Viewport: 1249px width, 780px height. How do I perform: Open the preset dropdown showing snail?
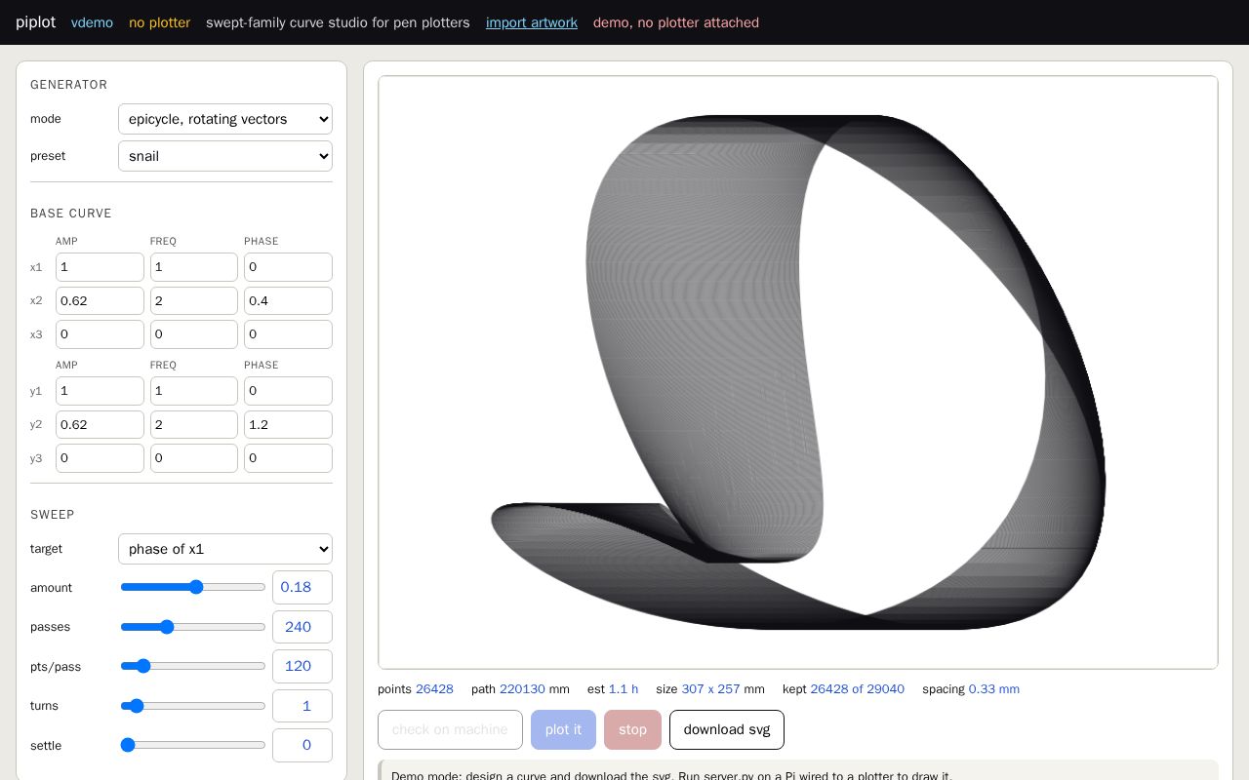225,156
